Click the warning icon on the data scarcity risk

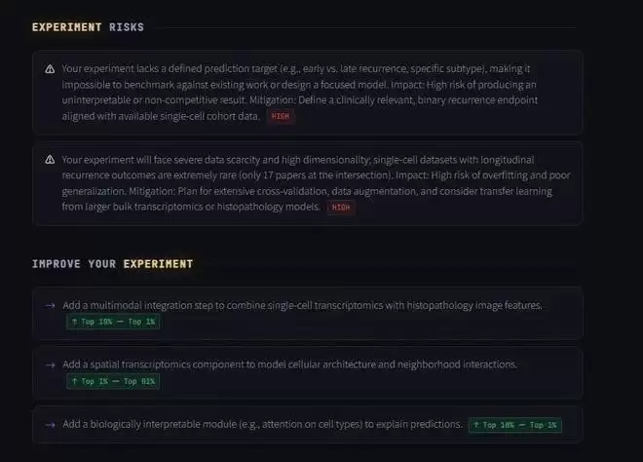(x=50, y=159)
